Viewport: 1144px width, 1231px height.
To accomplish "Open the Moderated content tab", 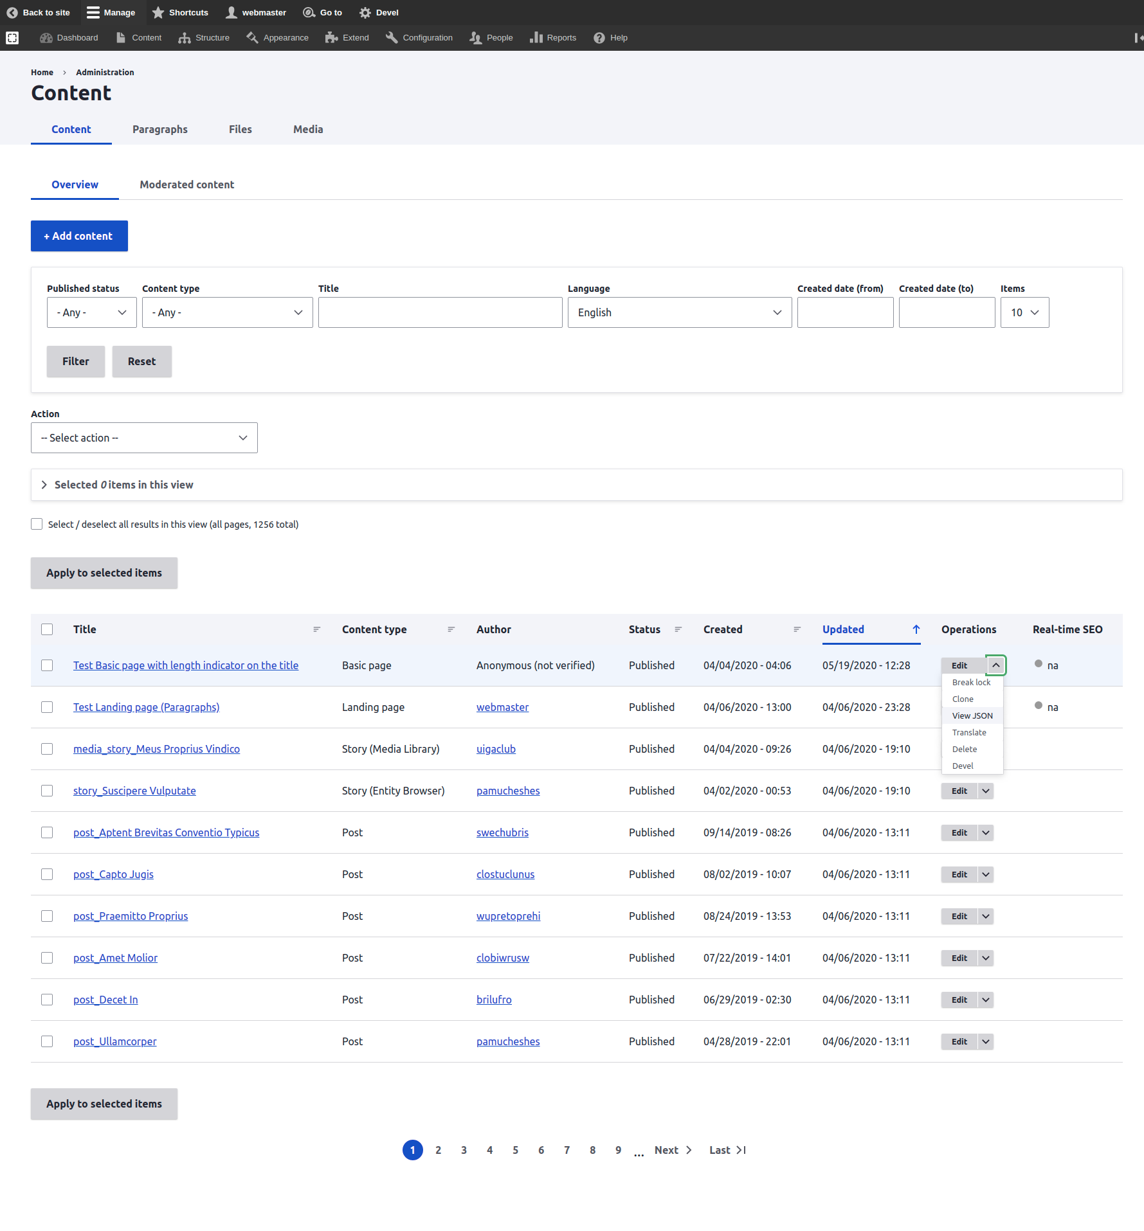I will click(187, 185).
